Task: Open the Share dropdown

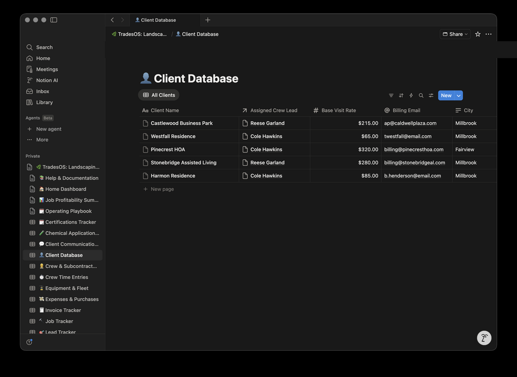Action: [455, 34]
